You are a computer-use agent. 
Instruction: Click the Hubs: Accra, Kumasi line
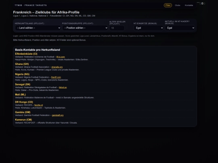[47, 70]
